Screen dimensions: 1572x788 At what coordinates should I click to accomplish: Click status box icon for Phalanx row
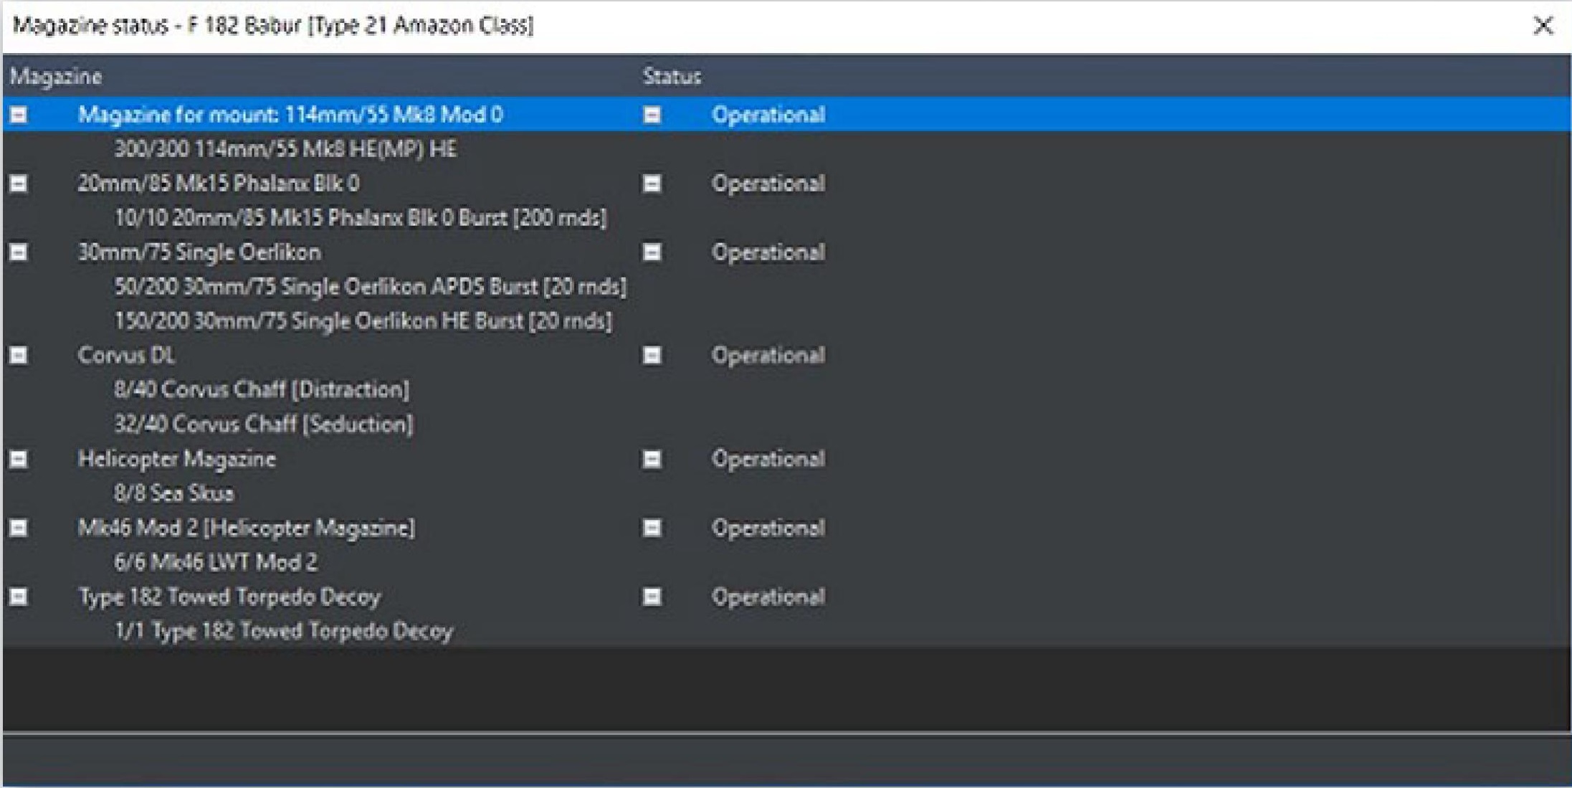coord(652,184)
